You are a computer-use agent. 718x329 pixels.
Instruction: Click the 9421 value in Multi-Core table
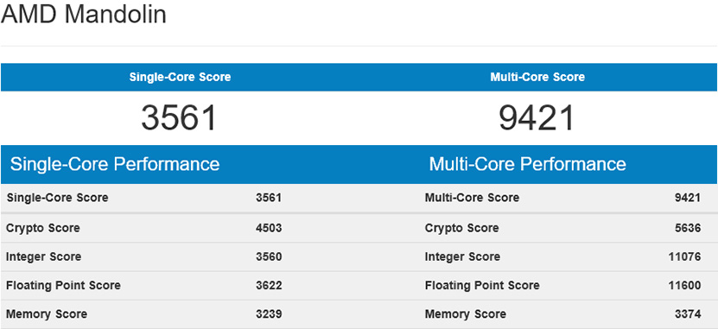click(688, 198)
